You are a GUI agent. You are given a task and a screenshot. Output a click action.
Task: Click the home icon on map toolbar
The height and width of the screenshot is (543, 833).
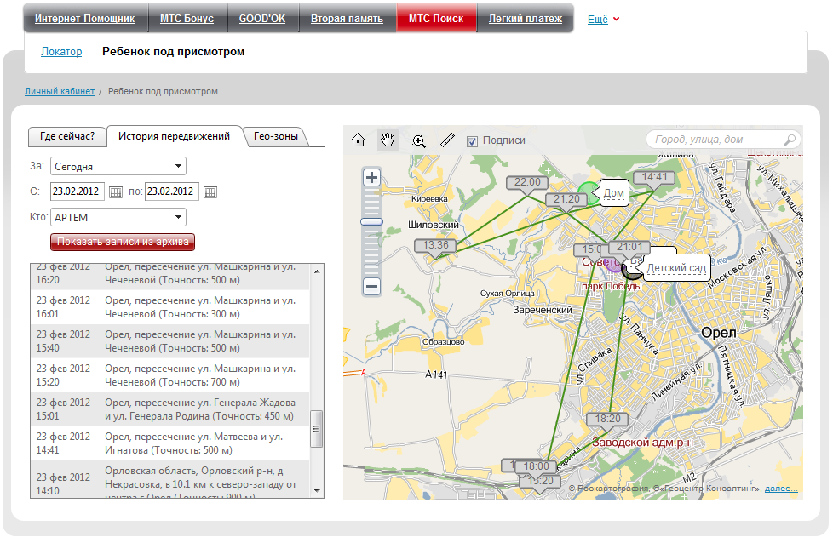point(358,140)
